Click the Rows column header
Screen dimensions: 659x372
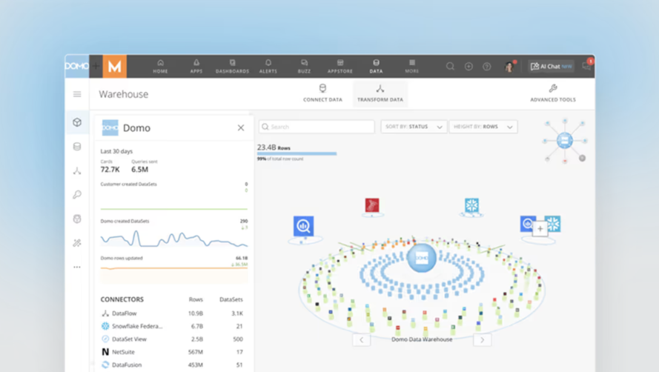click(196, 299)
